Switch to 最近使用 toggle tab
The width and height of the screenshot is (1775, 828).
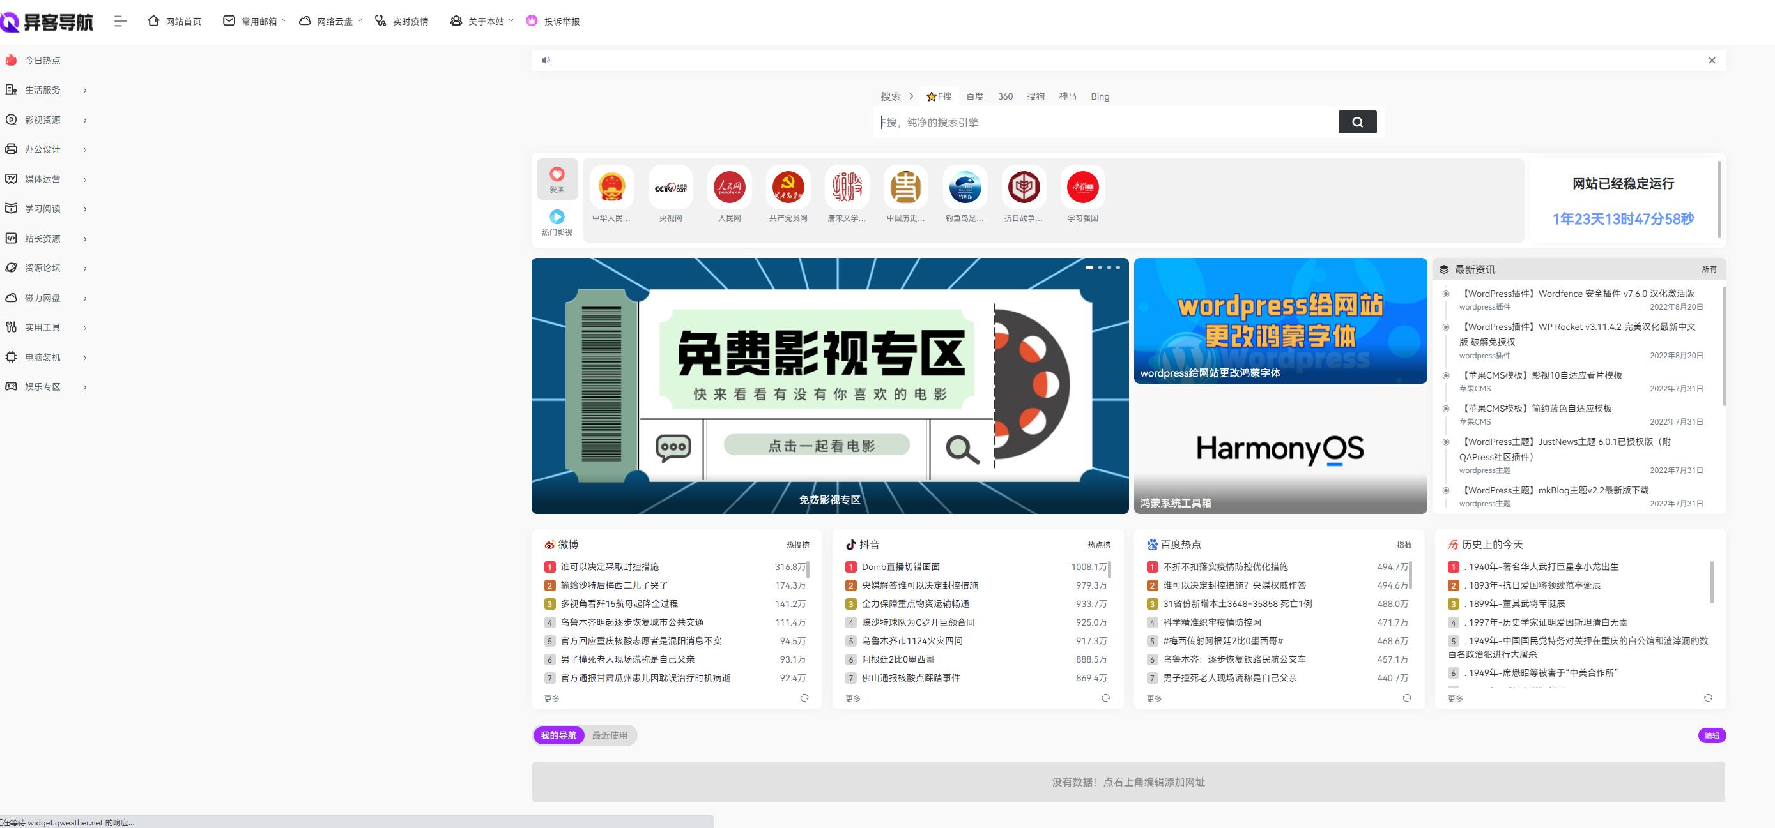[x=610, y=736]
